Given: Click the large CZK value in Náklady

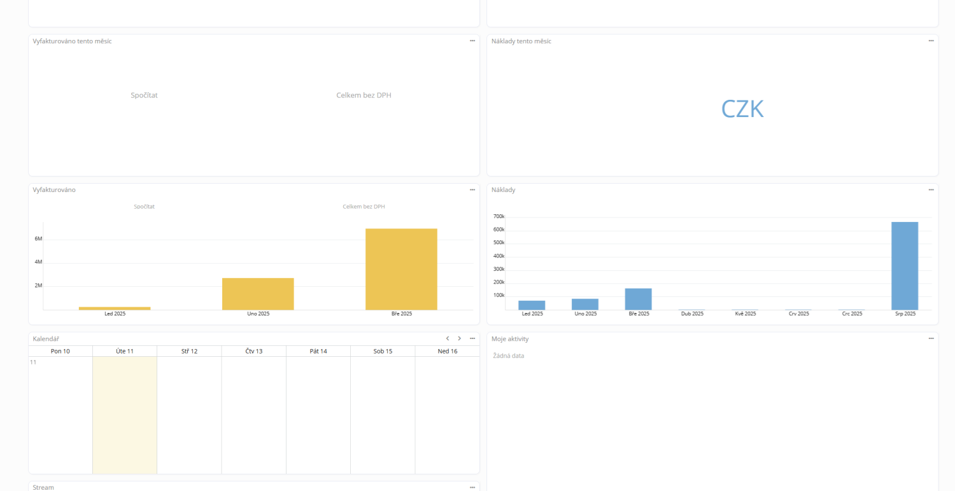Looking at the screenshot, I should tap(742, 109).
